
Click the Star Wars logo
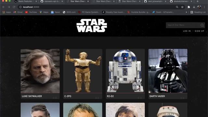click(92, 25)
